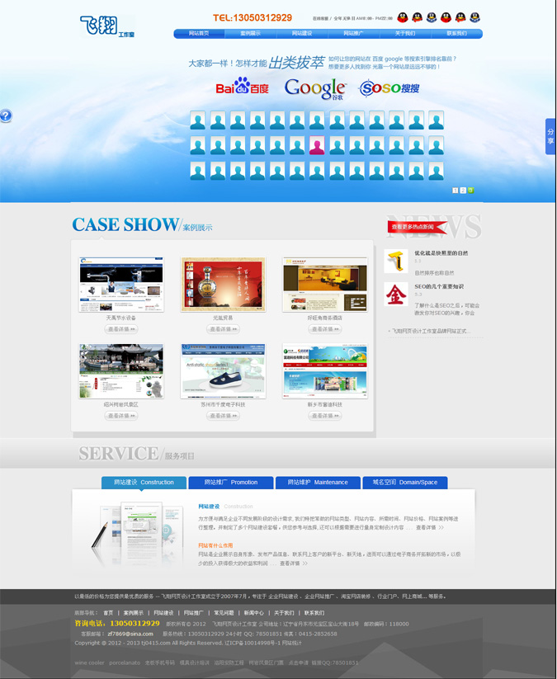Click 查看详情 under 天禹节水设备

point(121,329)
